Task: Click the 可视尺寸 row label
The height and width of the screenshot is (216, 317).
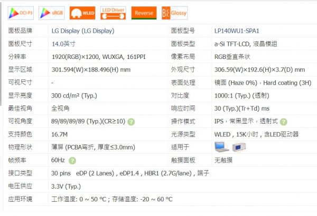Action: (x=20, y=83)
